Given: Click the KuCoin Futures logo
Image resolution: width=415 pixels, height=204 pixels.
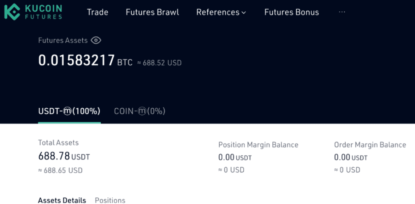Looking at the screenshot, I should click(x=33, y=12).
